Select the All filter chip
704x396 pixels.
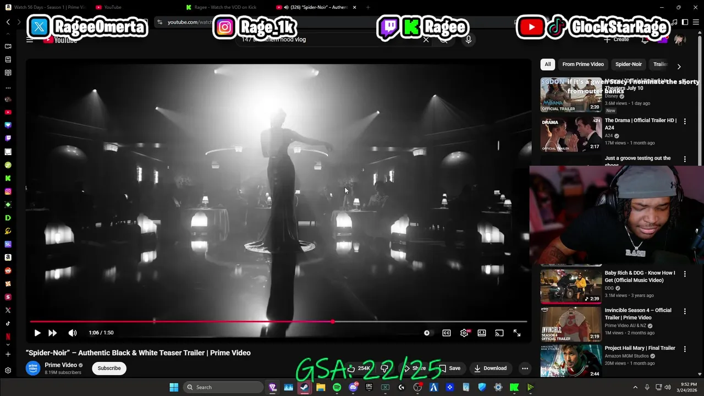point(548,64)
